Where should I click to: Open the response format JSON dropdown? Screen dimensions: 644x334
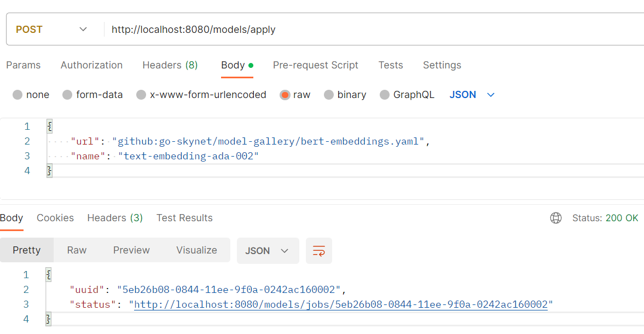tap(267, 251)
